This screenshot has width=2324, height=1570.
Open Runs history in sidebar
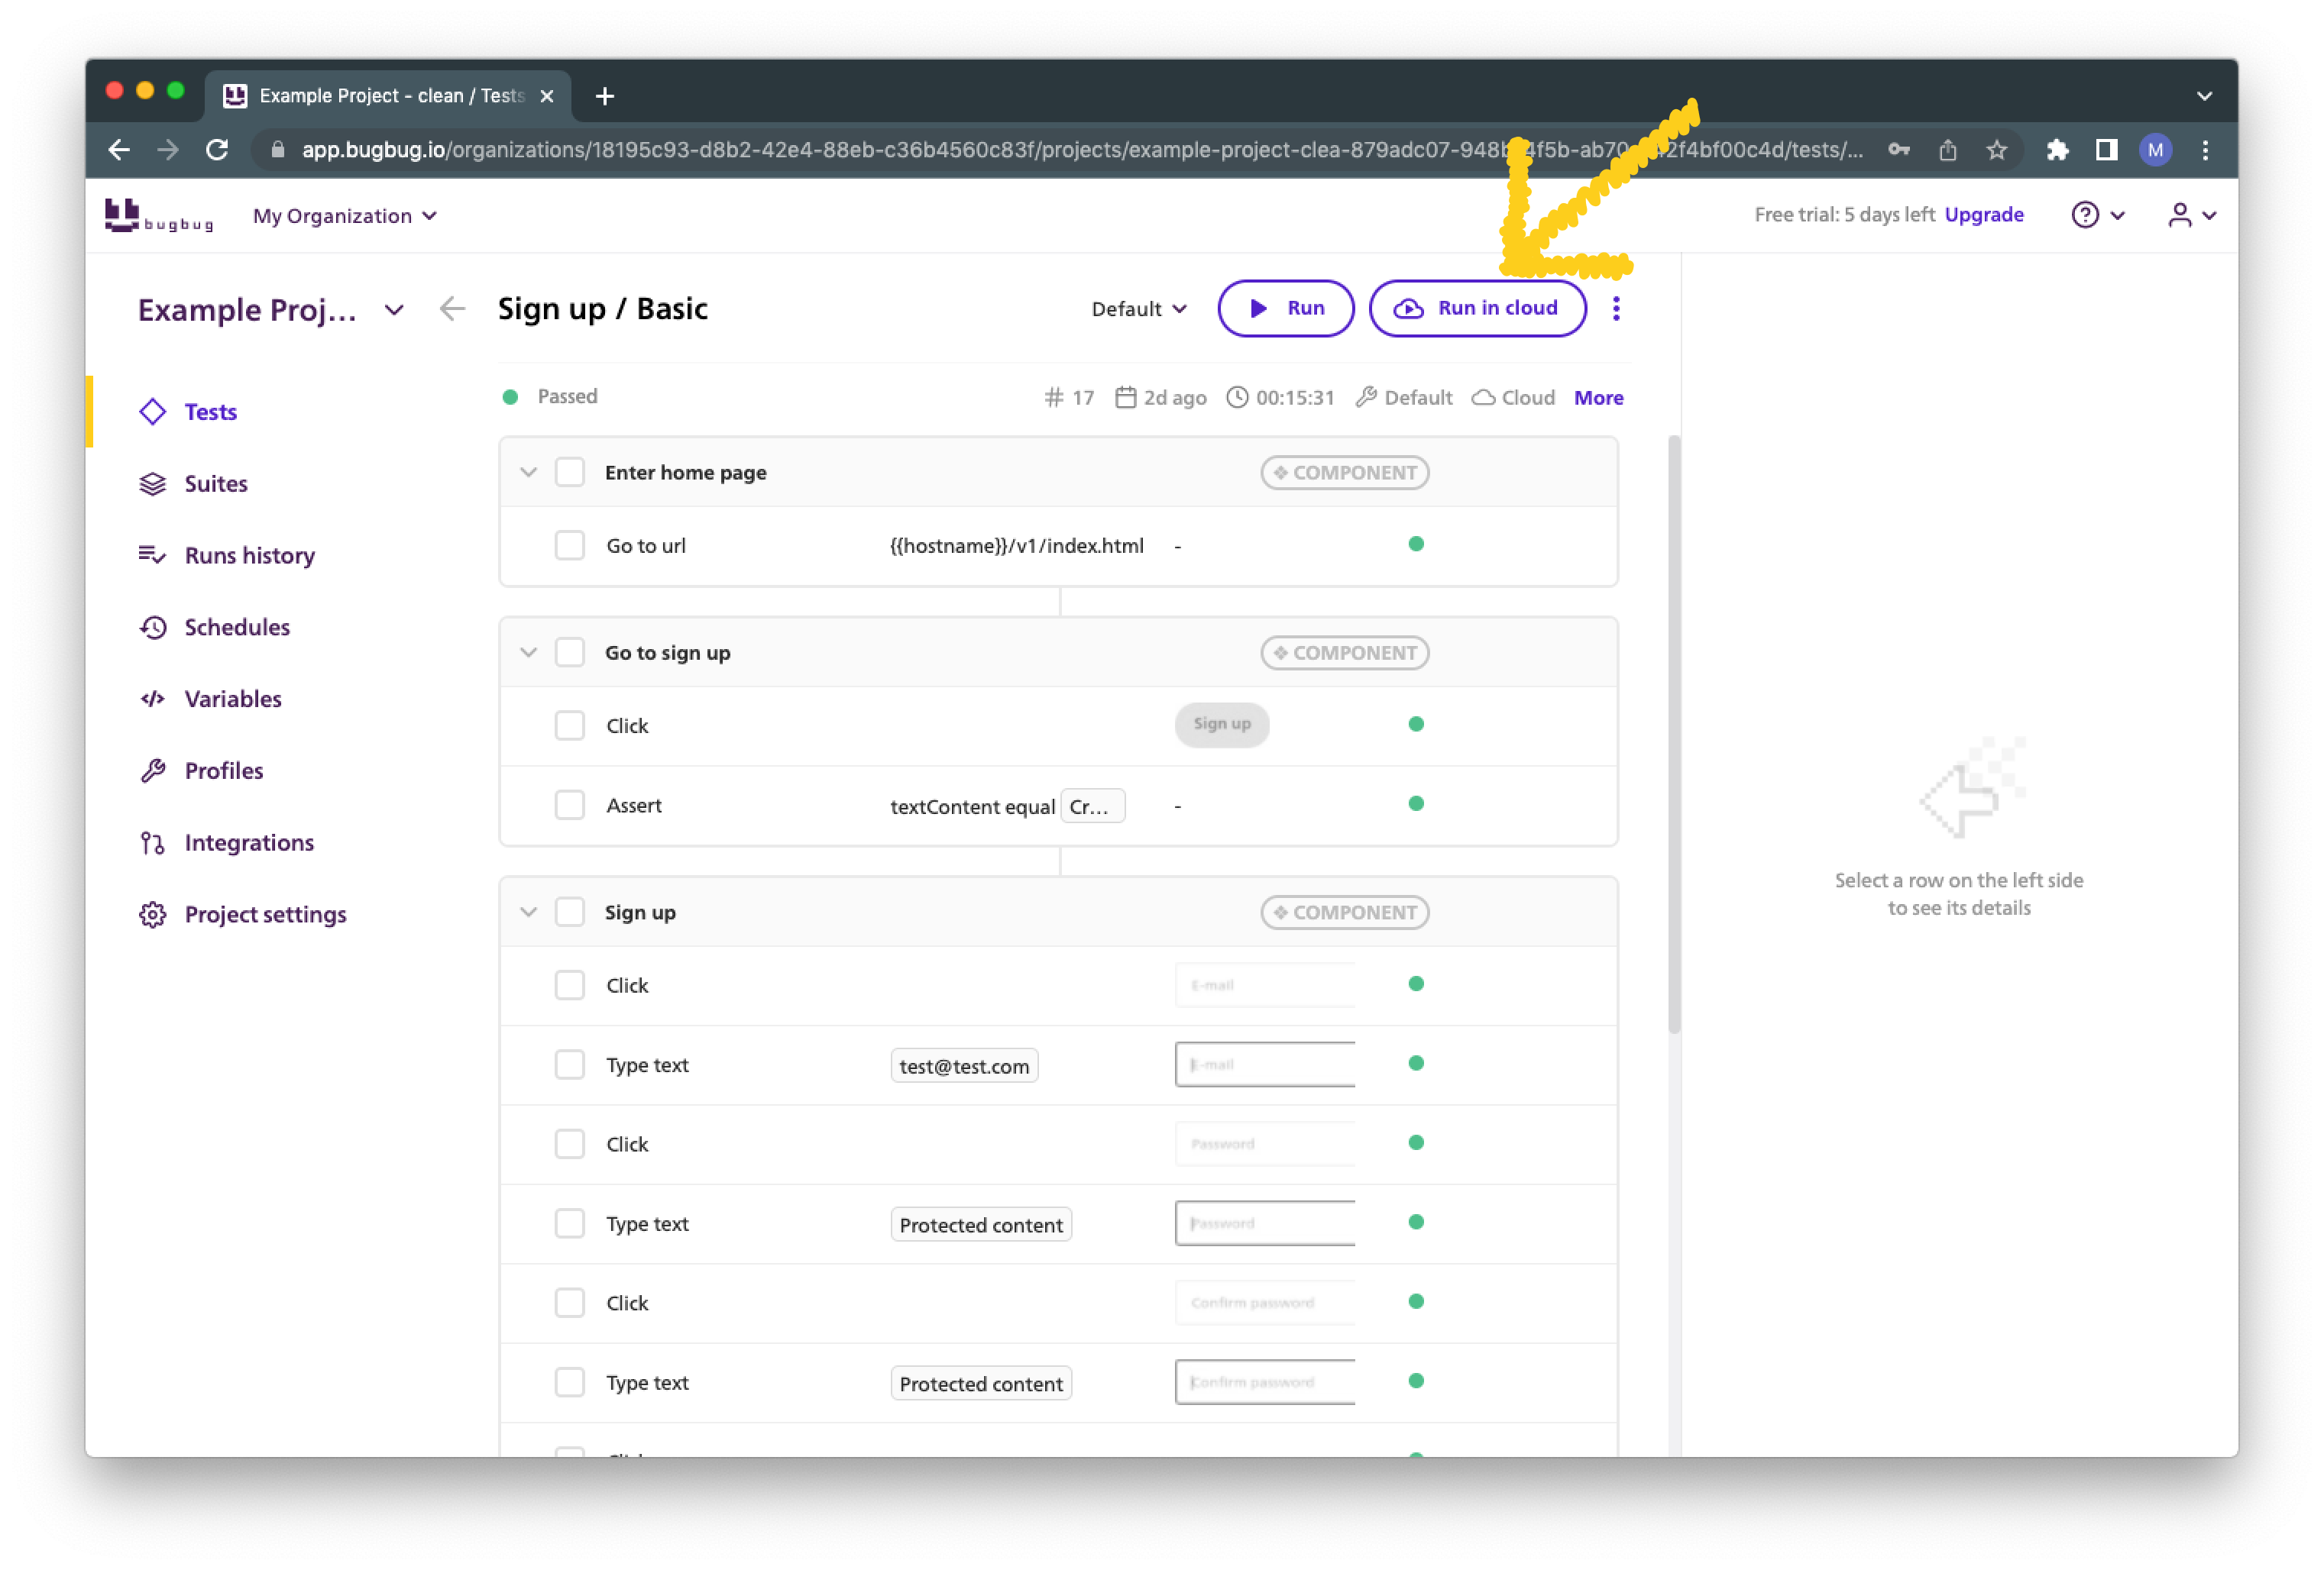(227, 556)
